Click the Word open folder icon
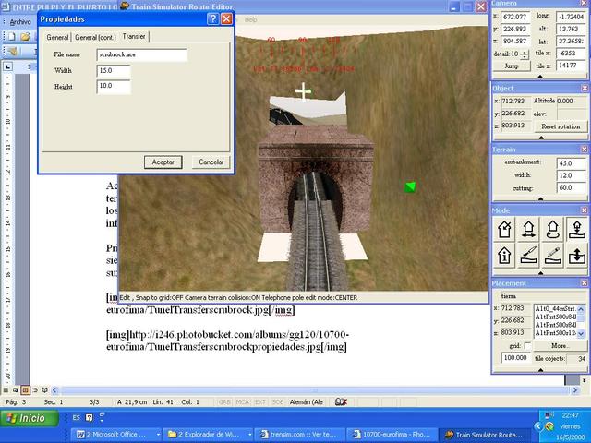This screenshot has width=591, height=443. click(26, 36)
